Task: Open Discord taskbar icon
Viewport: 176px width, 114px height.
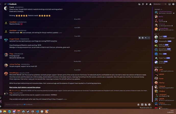Action: click(14, 111)
